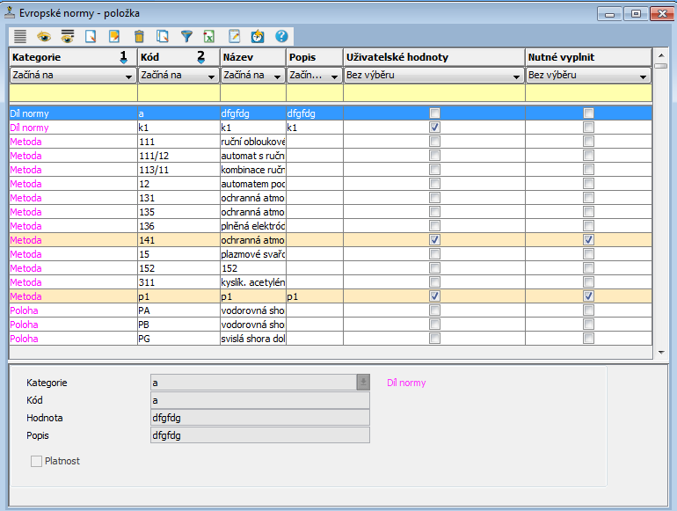This screenshot has height=511, width=677.
Task: Click the list lines icon in toolbar
Action: coord(20,36)
